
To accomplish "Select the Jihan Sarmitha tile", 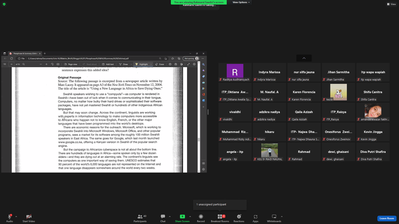I will click(339, 72).
